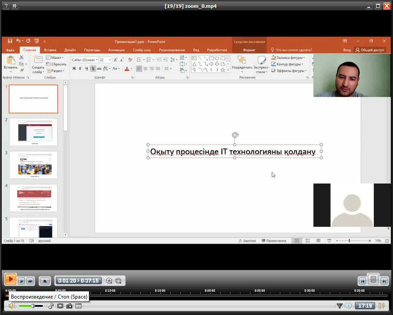Click the filter funnel icon in the player

340,306
